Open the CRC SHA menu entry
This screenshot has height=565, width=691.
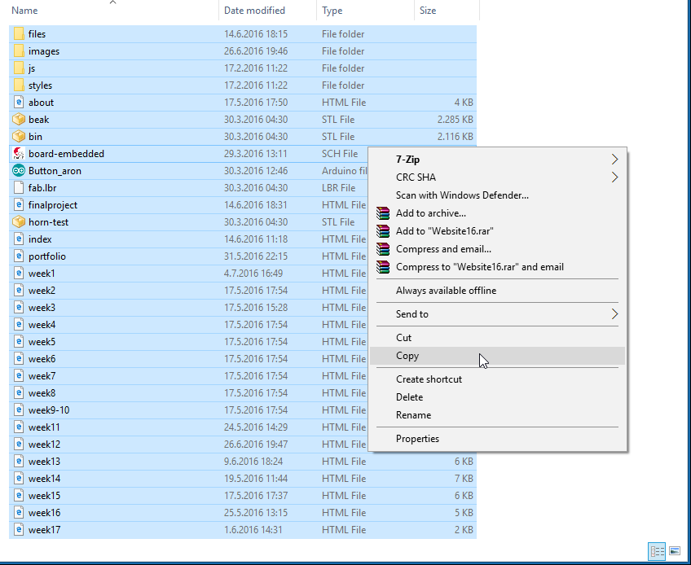tap(497, 177)
